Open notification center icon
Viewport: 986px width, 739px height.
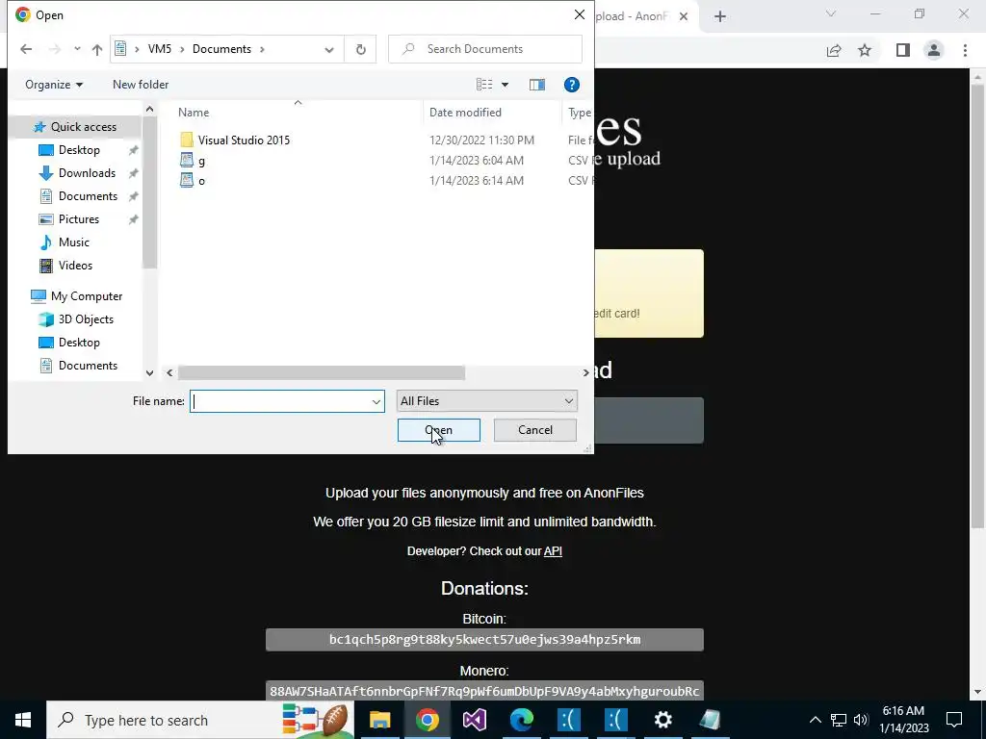954,720
